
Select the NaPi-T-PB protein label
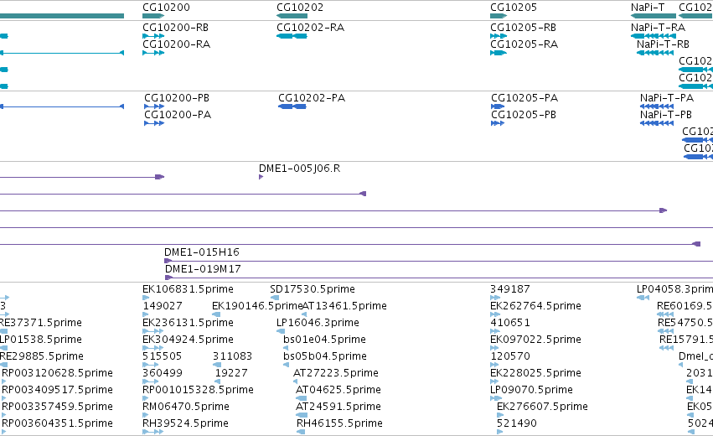pyautogui.click(x=666, y=115)
